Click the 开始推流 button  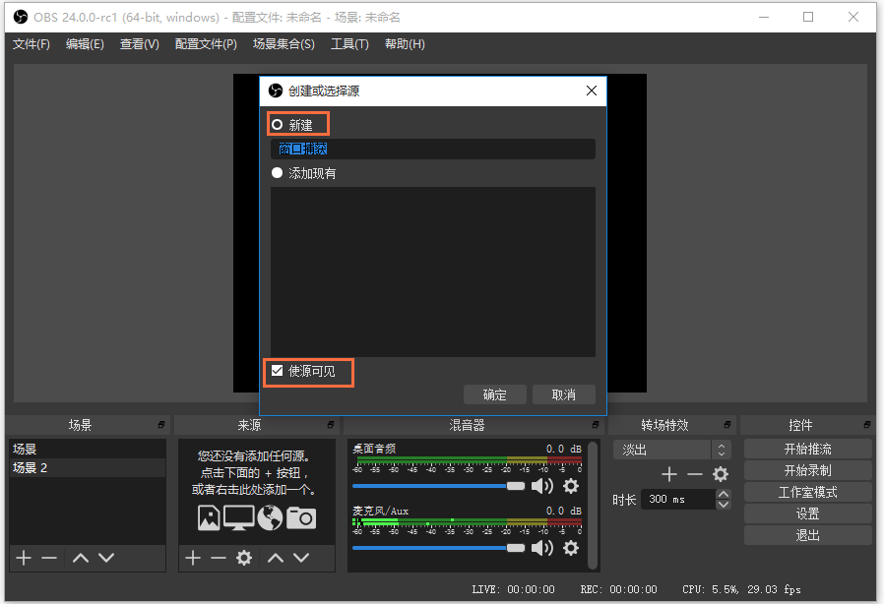pos(807,448)
